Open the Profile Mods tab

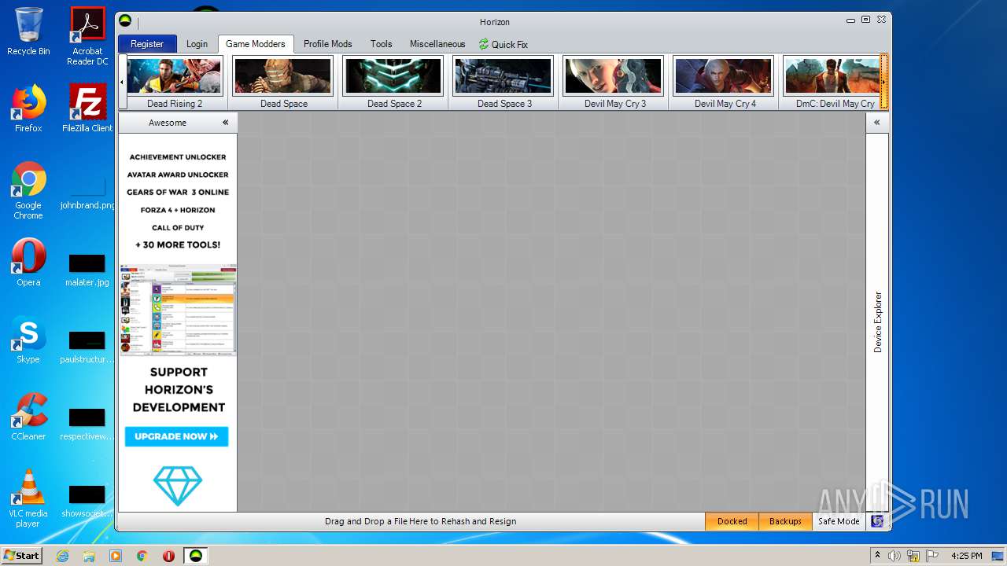coord(327,44)
